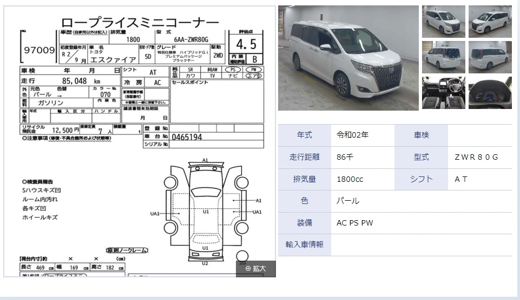Click the 6AA-ZWR80G model code on sheet

(x=191, y=40)
